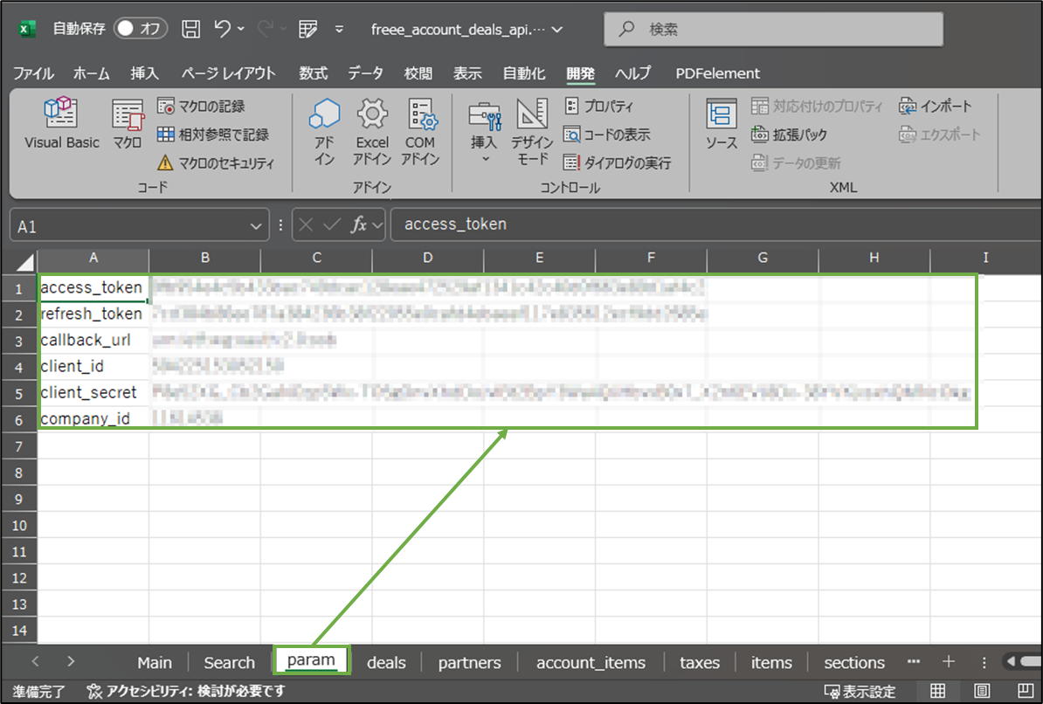Toggle Design Mode
Screen dimensions: 1043x704
click(532, 131)
